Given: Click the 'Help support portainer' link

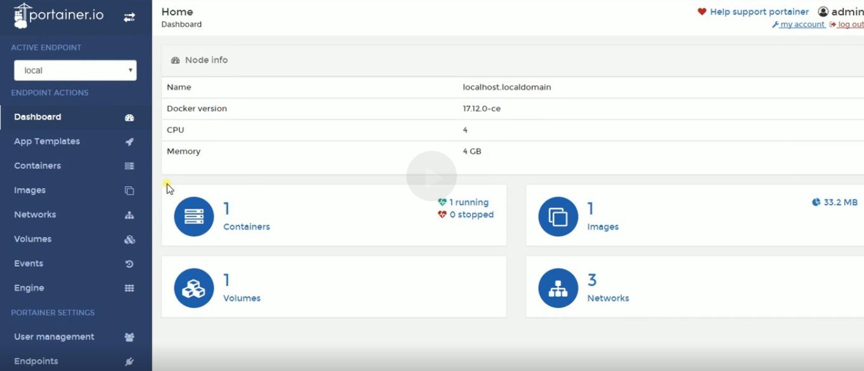Looking at the screenshot, I should [x=759, y=12].
